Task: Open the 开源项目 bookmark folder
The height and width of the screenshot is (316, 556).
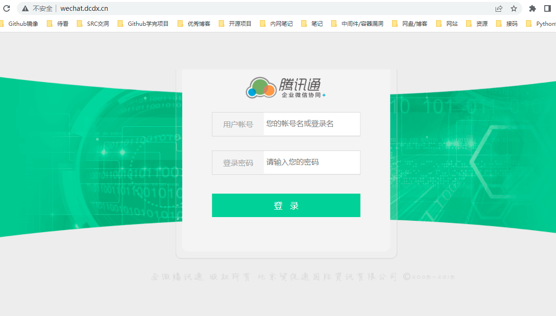Action: (235, 24)
